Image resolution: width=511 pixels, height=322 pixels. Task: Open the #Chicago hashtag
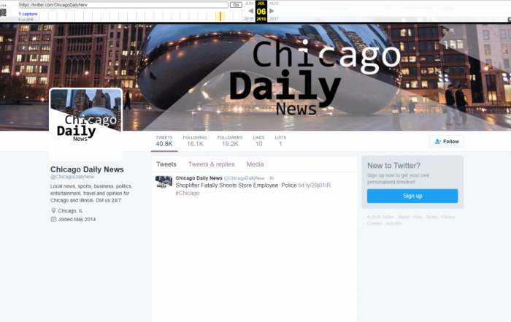click(188, 193)
